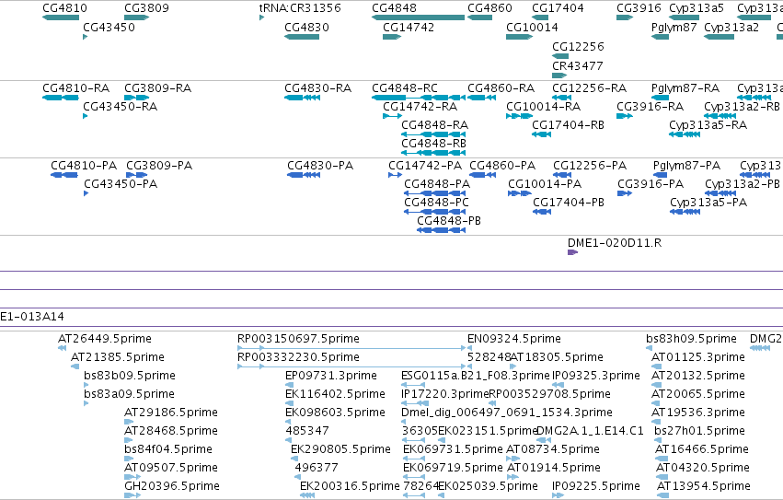Viewport: 783px width, 500px height.
Task: Select the Cyp313a5 gene glyph
Action: [x=685, y=17]
